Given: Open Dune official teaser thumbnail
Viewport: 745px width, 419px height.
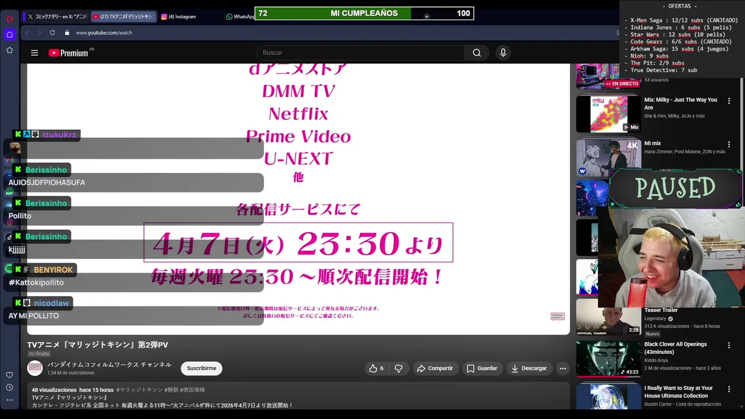Looking at the screenshot, I should (x=608, y=317).
